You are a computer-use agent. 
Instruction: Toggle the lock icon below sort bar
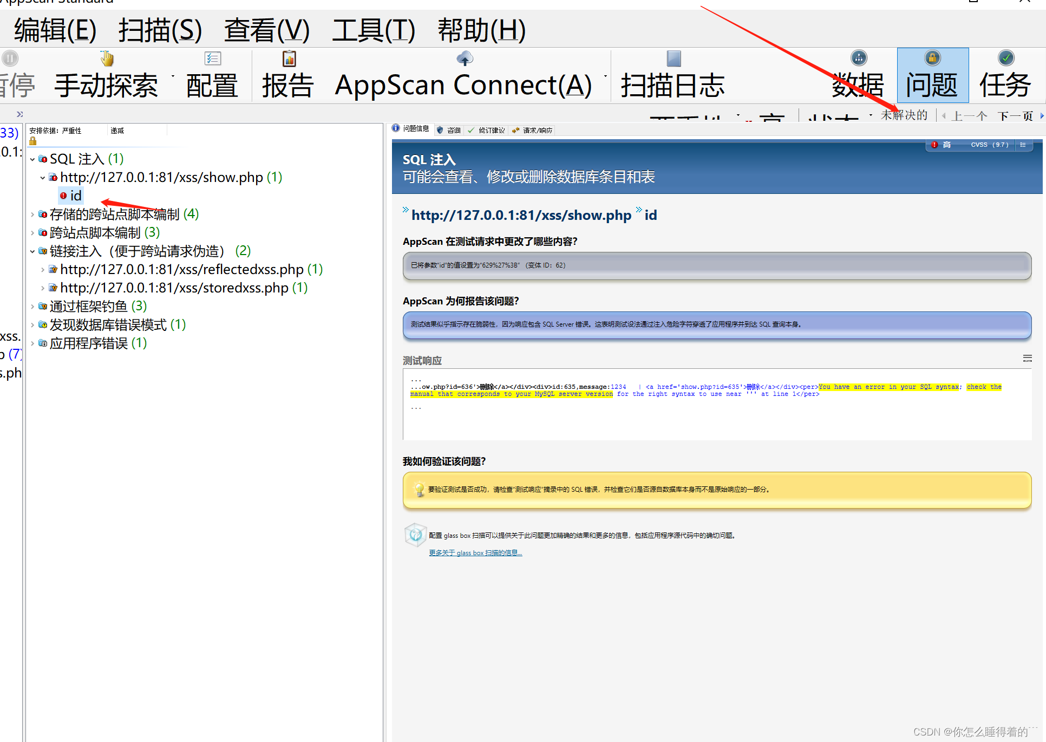click(32, 141)
